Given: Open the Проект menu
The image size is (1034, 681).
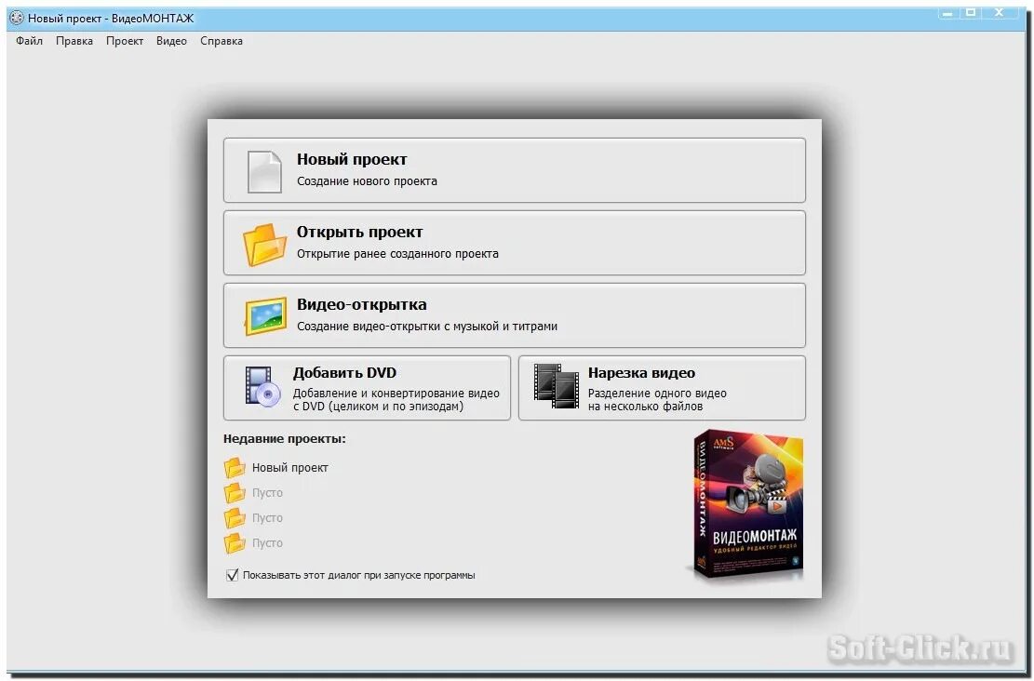Looking at the screenshot, I should 125,41.
